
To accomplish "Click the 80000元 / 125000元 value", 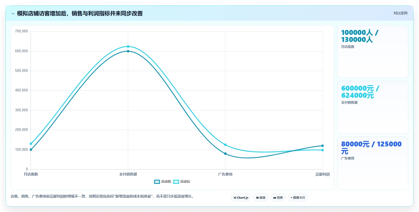I will [x=371, y=148].
